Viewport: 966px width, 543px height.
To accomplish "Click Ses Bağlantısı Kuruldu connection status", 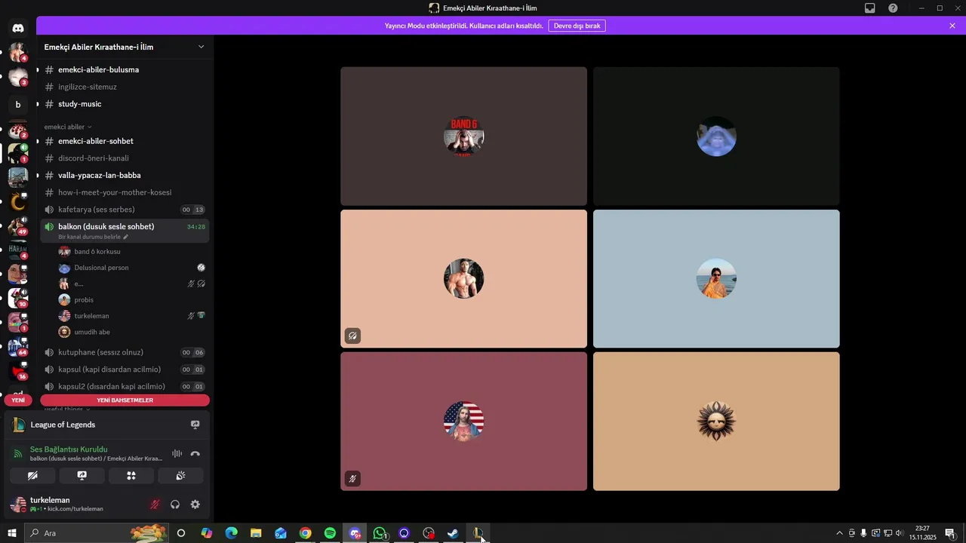I will coord(69,449).
